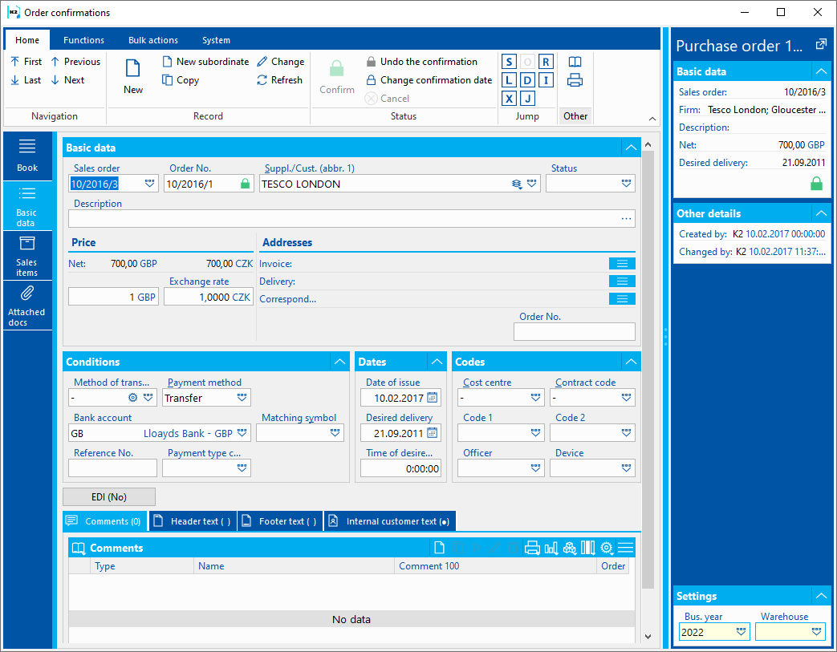
Task: Click the Time of desired delivery field
Action: pos(401,468)
